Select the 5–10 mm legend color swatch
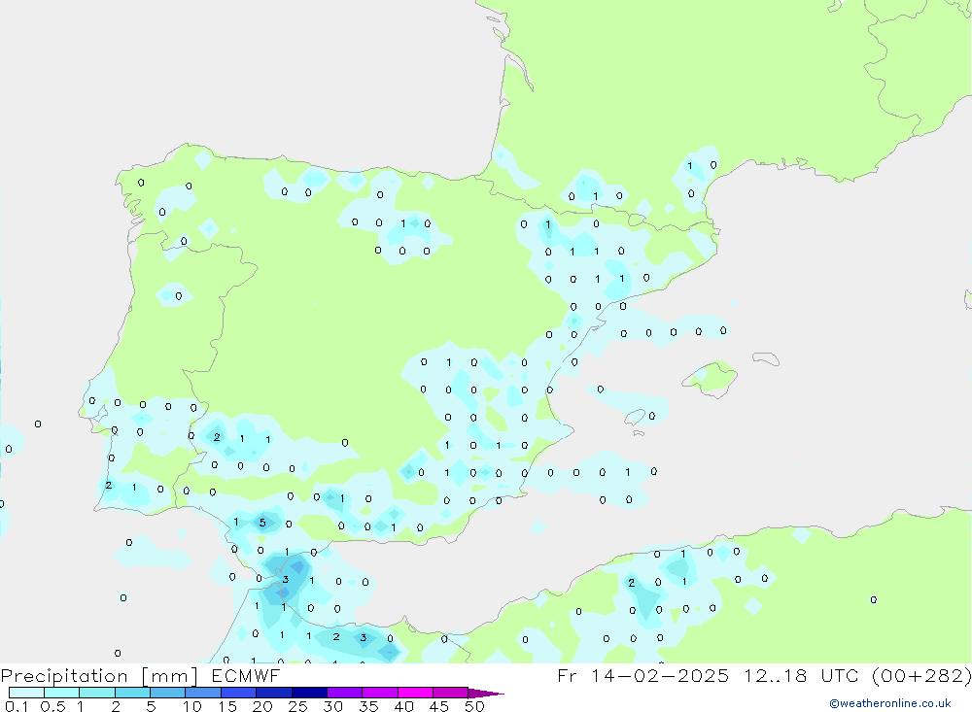Screen dimensions: 972x712 tap(168, 693)
